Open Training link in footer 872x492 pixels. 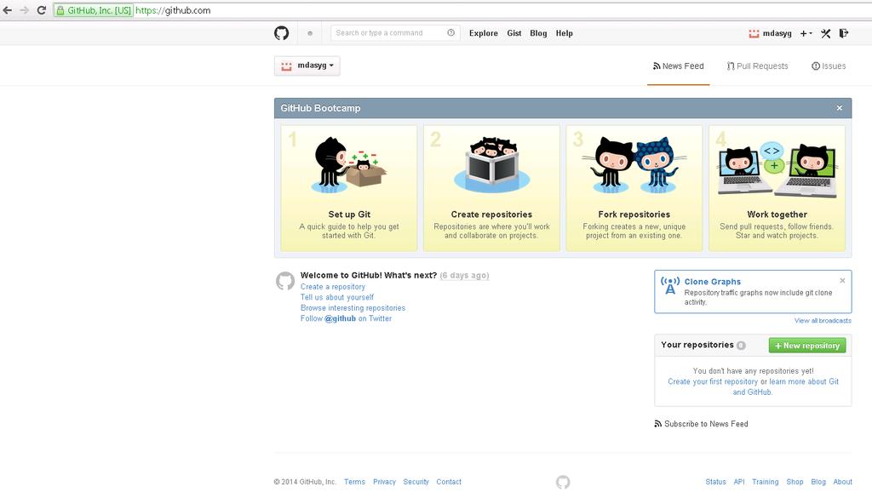(766, 482)
